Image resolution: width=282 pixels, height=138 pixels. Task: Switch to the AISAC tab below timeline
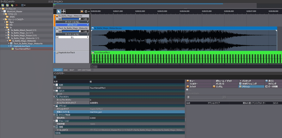[66, 70]
